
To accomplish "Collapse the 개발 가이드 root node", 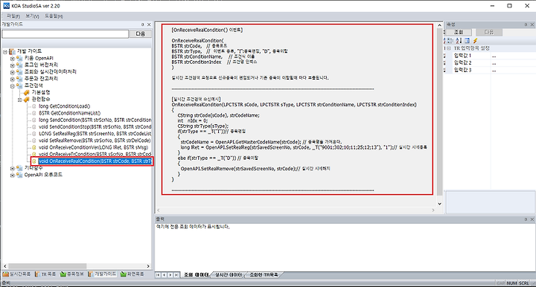I will (5, 52).
